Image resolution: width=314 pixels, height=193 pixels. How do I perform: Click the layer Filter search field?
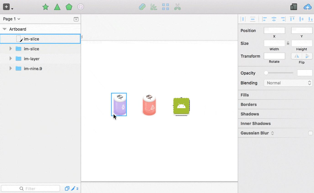(x=30, y=188)
